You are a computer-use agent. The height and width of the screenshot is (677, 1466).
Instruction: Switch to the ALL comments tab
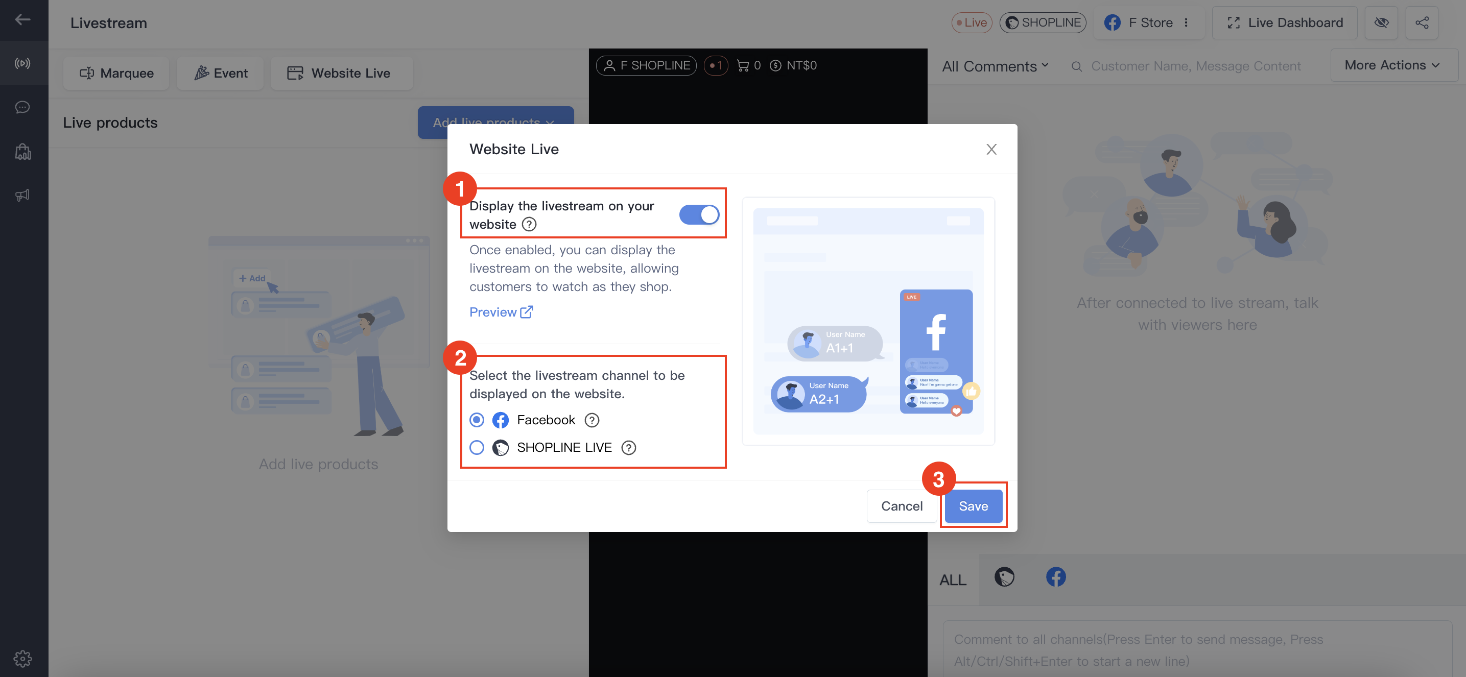[953, 579]
